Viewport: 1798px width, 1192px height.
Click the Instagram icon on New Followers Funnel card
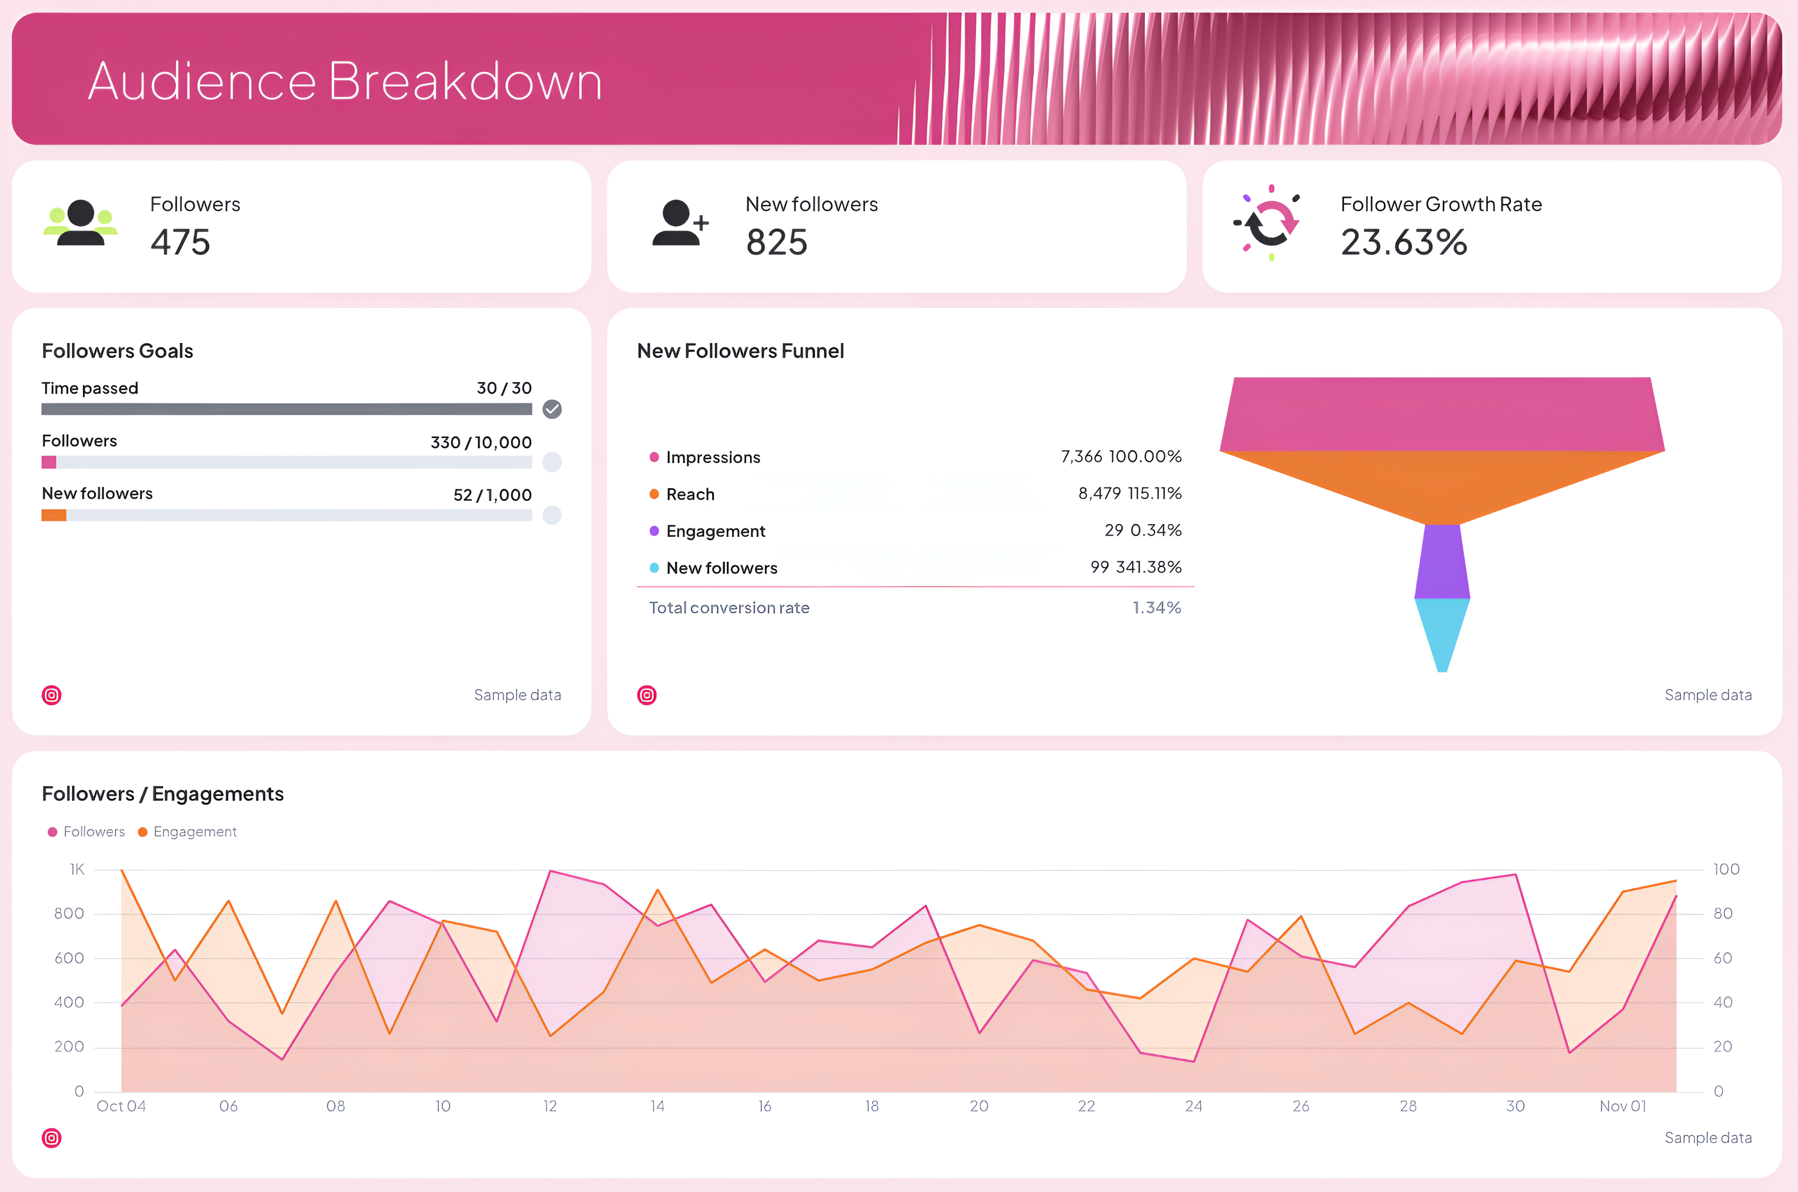[x=646, y=694]
